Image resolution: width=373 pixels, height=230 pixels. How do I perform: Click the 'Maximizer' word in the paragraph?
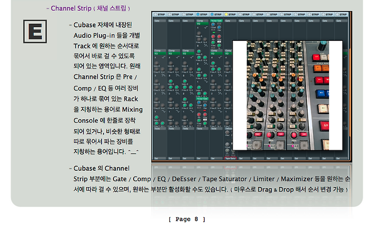coord(297,179)
